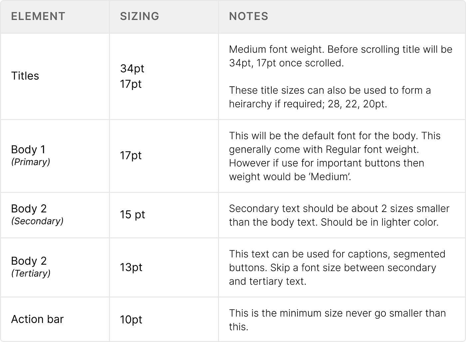
Task: Click the 'Secondary text should be' note
Action: (339, 215)
